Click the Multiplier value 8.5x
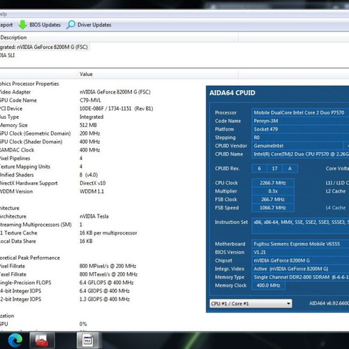The image size is (349, 349). tap(273, 191)
